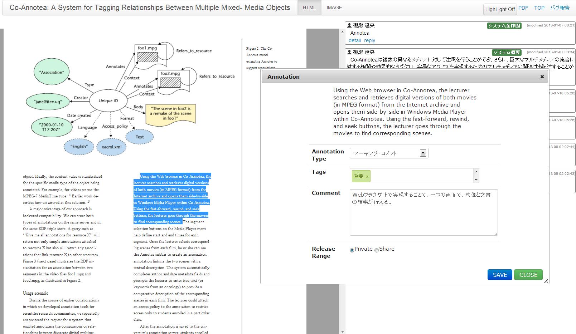Viewport: 576px width, 334px height.
Task: Click the highlighted paragraph in the document
Action: pyautogui.click(x=172, y=199)
